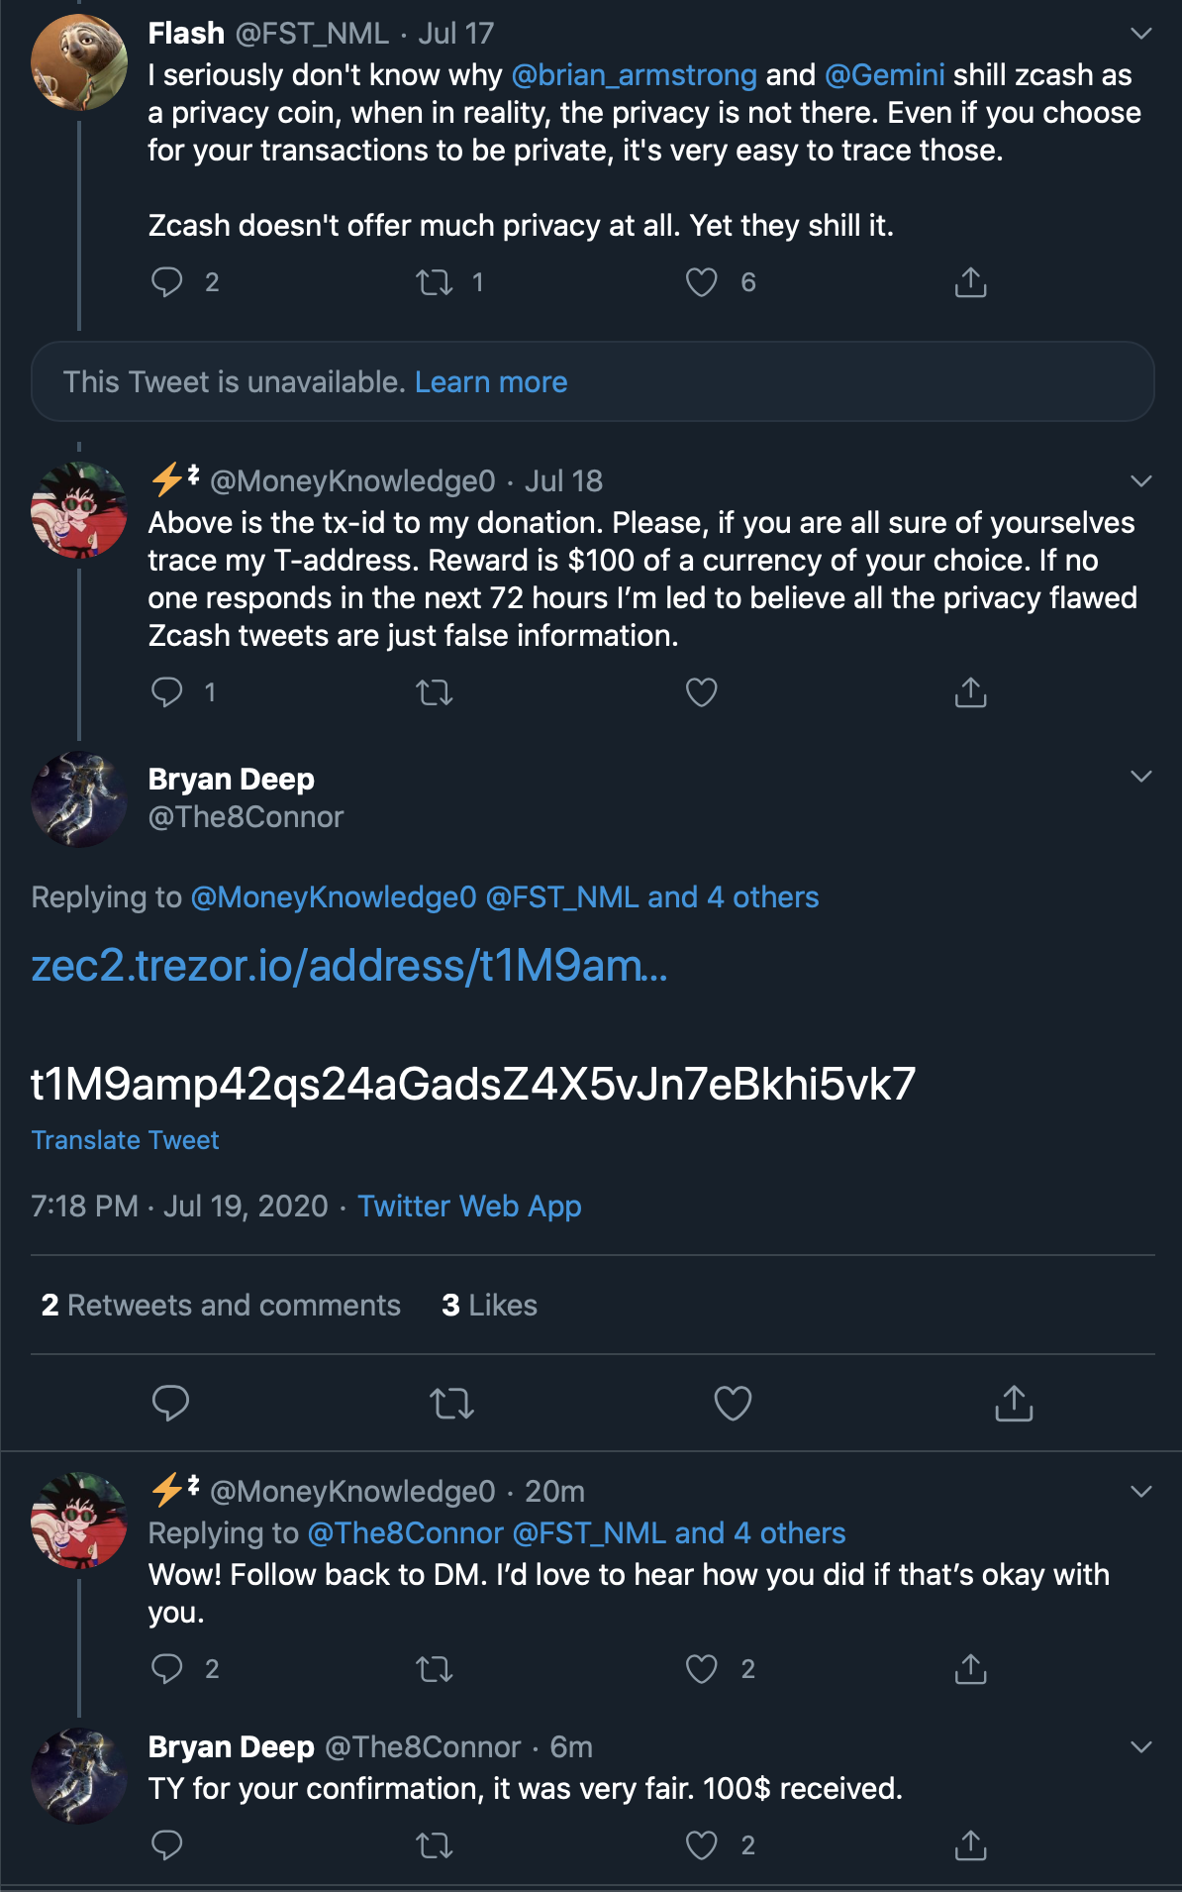Viewport: 1182px width, 1892px height.
Task: Open the @brian_armstrong mention
Action: [634, 75]
